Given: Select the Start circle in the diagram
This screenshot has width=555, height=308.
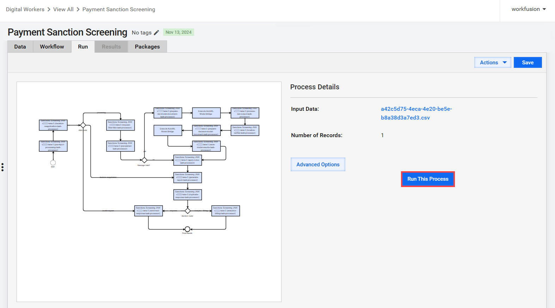Looking at the screenshot, I should click(53, 162).
